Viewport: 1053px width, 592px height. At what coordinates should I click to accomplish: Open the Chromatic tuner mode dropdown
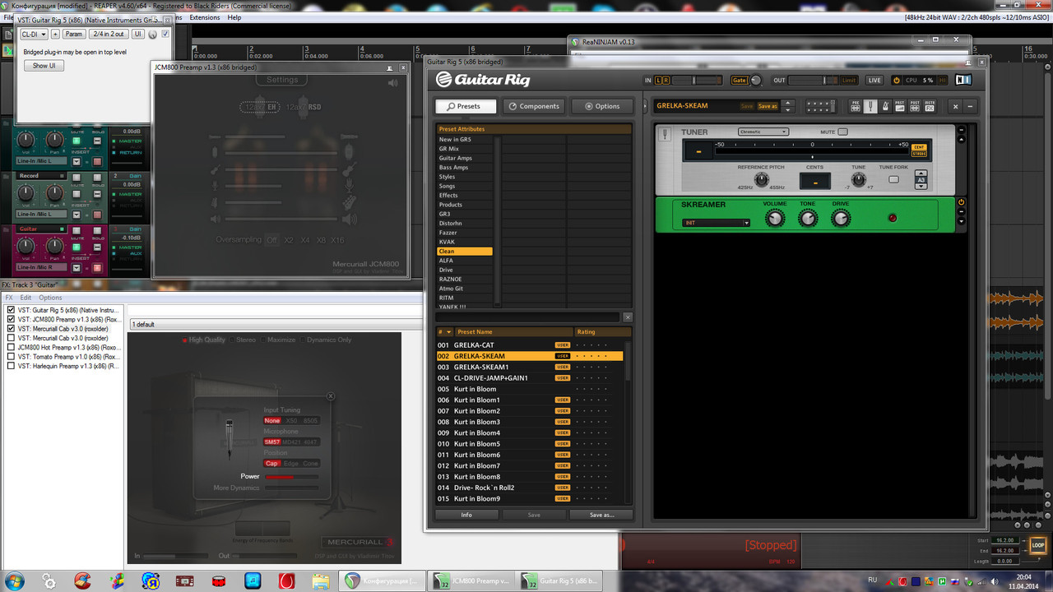pyautogui.click(x=763, y=132)
